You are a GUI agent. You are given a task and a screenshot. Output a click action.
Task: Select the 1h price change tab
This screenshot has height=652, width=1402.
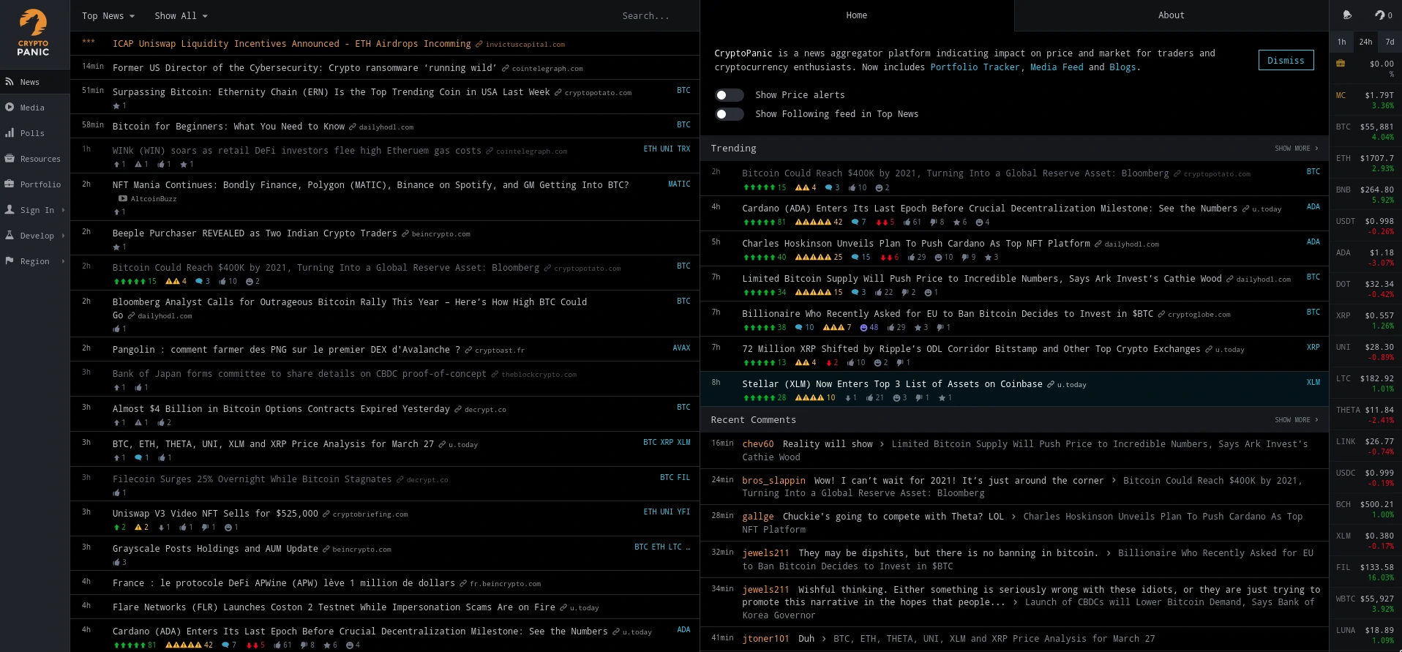[x=1341, y=42]
